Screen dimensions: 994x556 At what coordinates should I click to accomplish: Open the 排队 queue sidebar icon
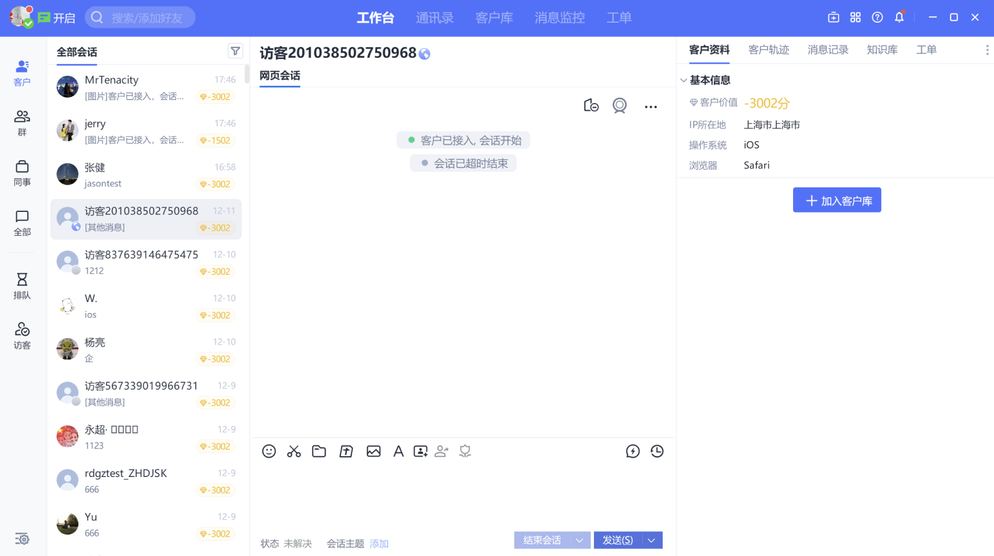(x=22, y=286)
